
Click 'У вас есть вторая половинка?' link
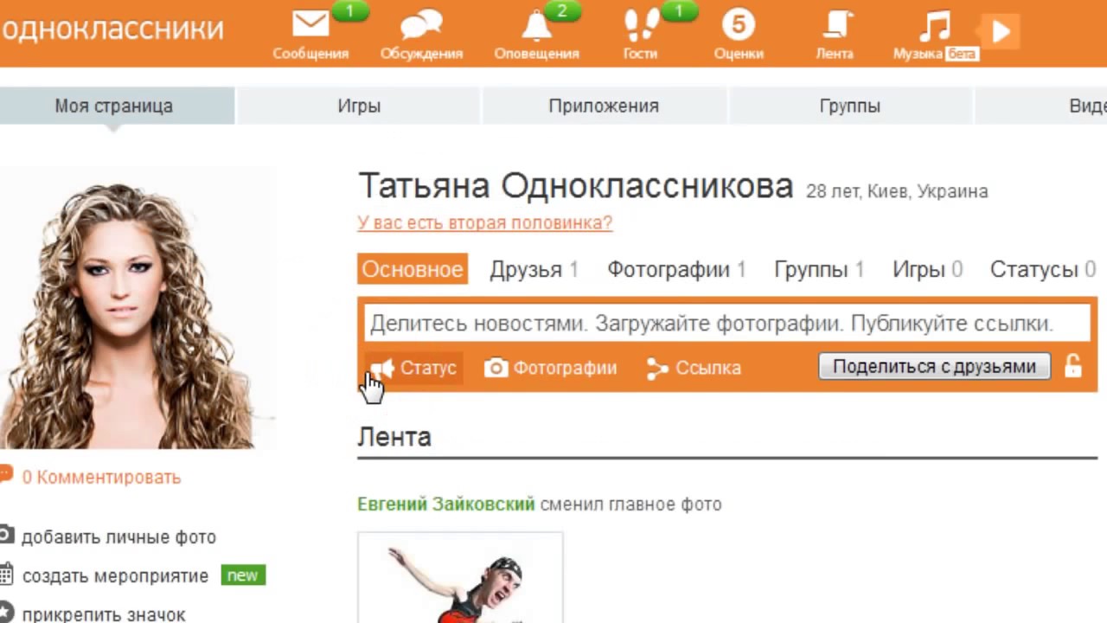484,222
